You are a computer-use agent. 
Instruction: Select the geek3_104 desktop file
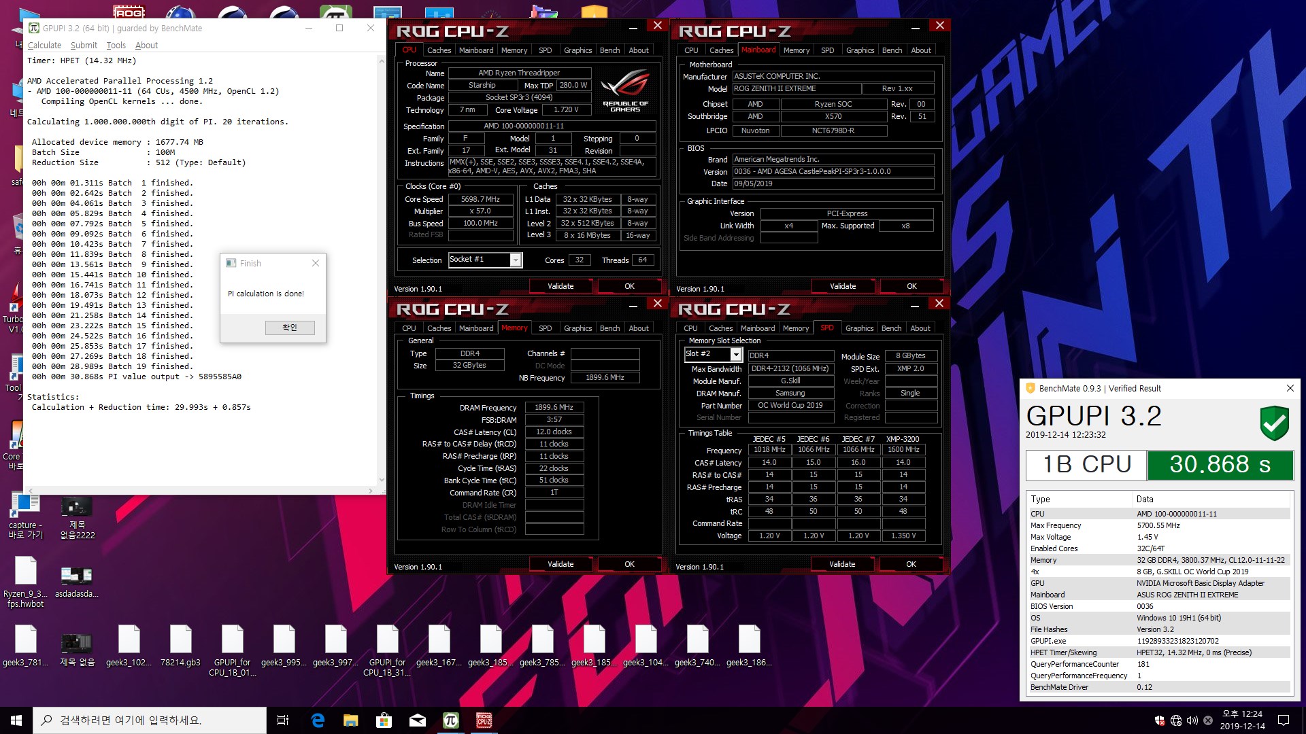tap(646, 646)
